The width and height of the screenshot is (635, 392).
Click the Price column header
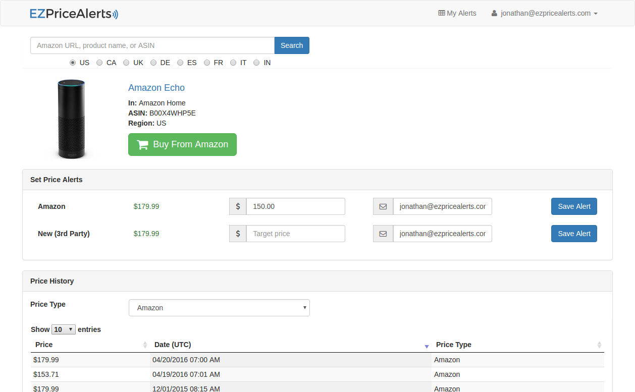tap(90, 345)
